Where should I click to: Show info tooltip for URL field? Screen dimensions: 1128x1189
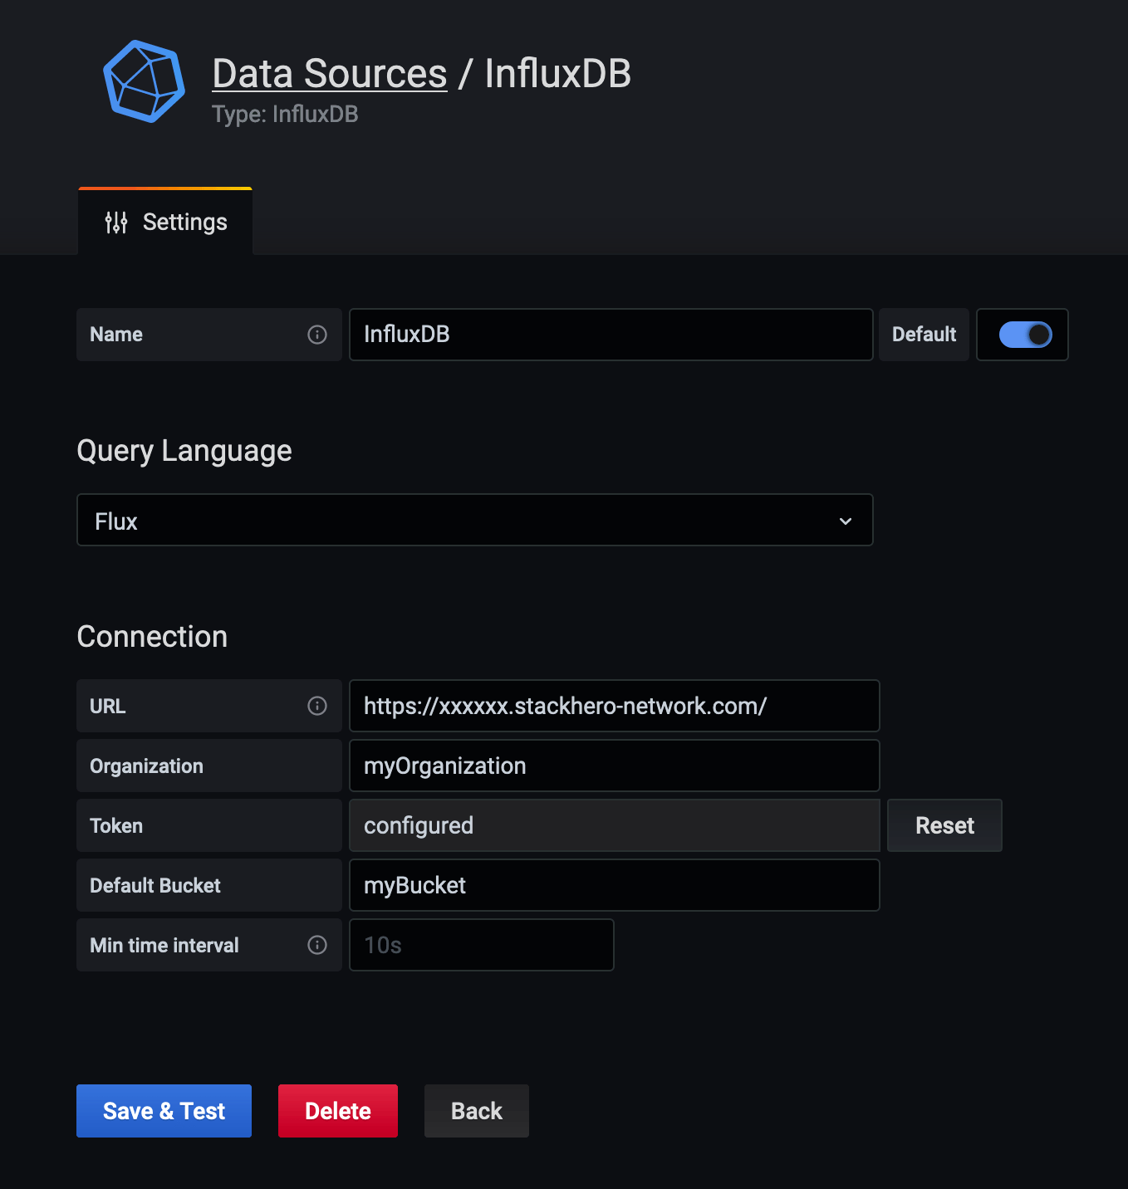317,706
